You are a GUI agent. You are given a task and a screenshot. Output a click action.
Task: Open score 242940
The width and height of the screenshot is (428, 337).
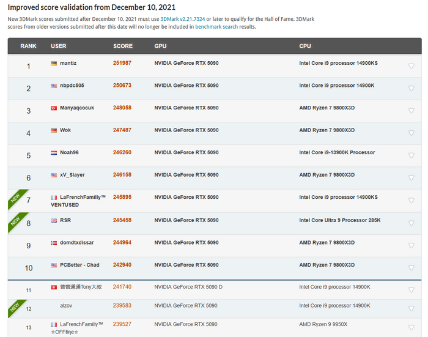(122, 265)
